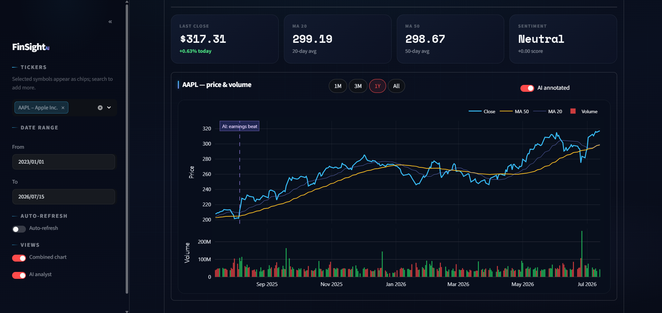The image size is (662, 313).
Task: Click the DATE RANGE section heading
Action: tap(39, 128)
